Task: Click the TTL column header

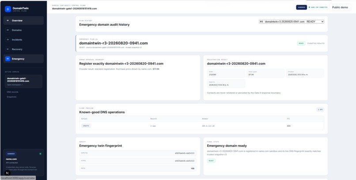Action: 288,119
